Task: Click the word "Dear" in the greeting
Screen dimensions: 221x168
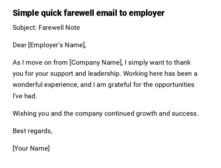Action: [x=20, y=45]
